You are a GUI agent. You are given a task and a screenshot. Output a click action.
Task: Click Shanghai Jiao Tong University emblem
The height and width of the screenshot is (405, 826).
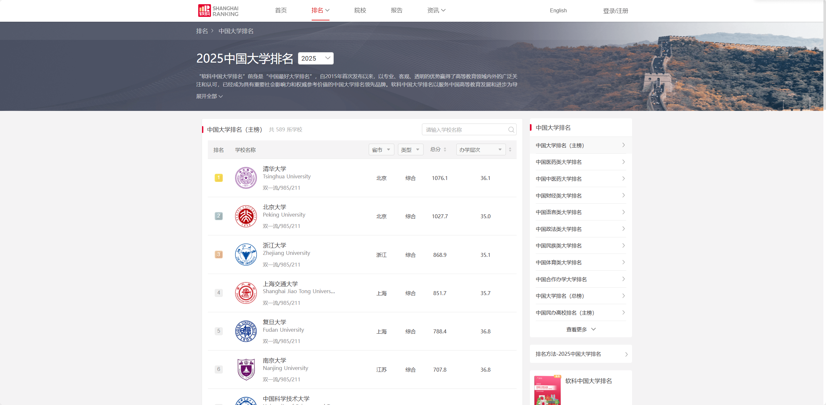[246, 293]
